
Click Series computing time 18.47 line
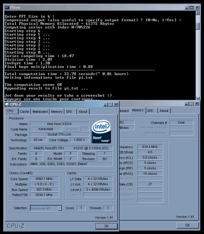(x=39, y=56)
